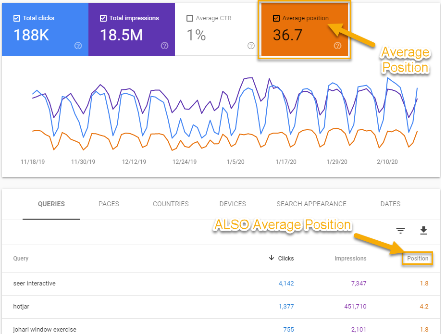Switch to the Pages tab

click(x=109, y=204)
